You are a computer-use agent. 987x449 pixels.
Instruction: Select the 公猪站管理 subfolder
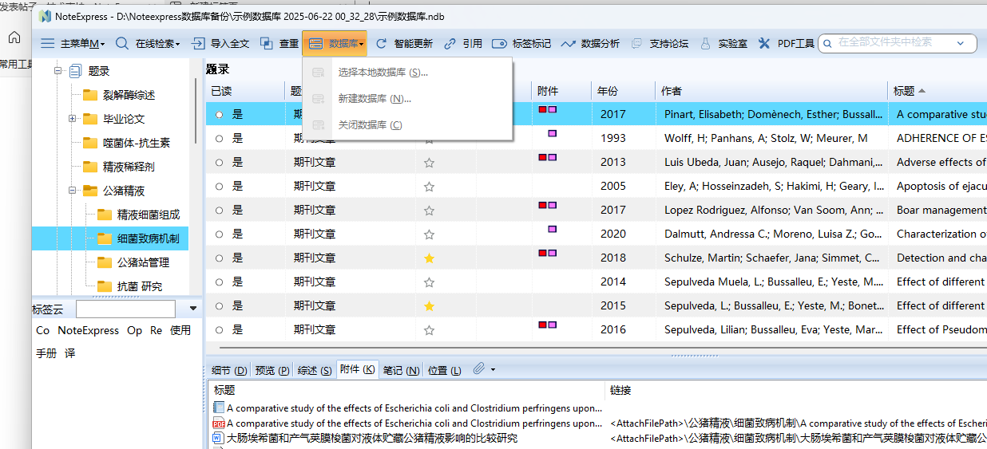(x=133, y=262)
